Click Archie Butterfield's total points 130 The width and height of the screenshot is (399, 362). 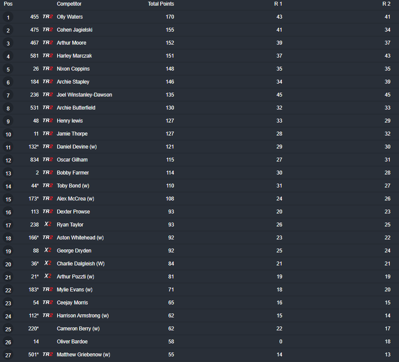tap(170, 108)
